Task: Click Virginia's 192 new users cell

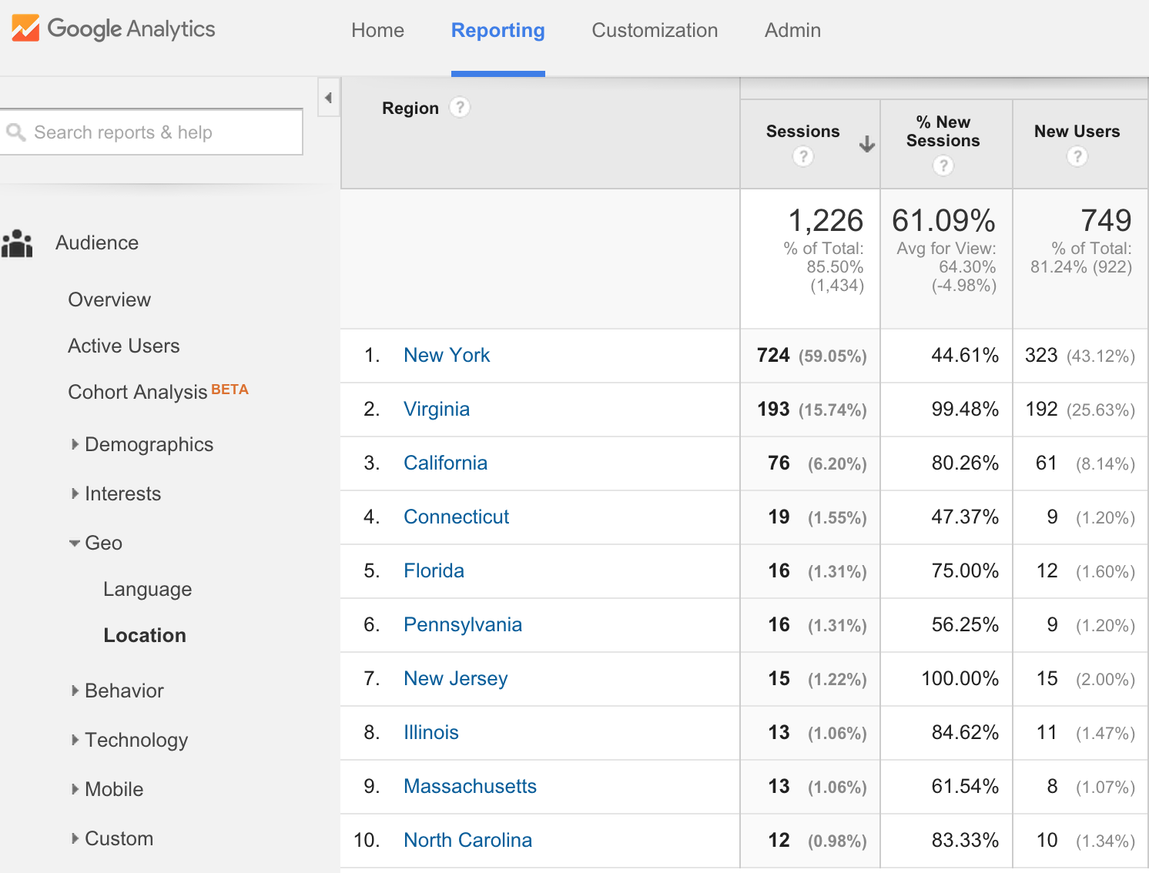Action: coord(1080,409)
